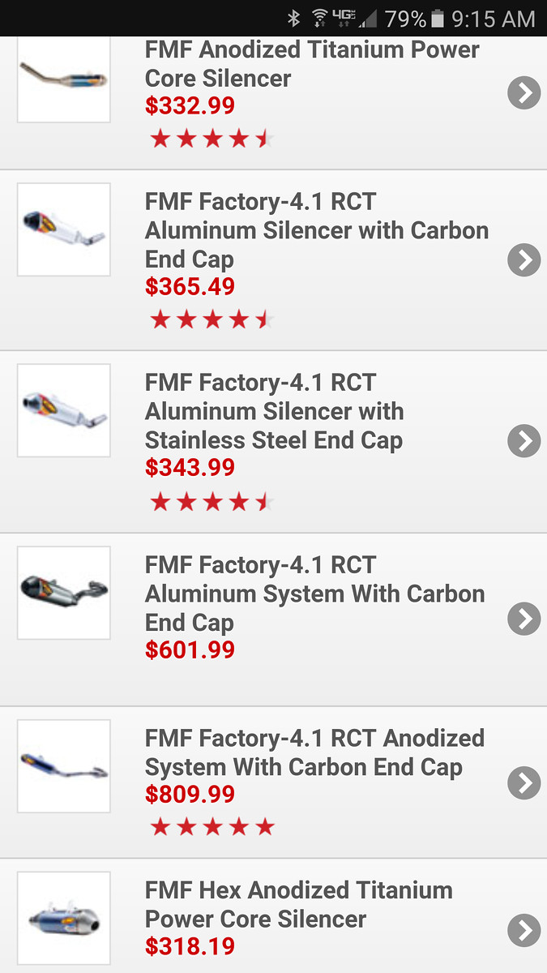Tap arrow for RCT Anodized System listing
This screenshot has width=547, height=973.
[x=523, y=782]
